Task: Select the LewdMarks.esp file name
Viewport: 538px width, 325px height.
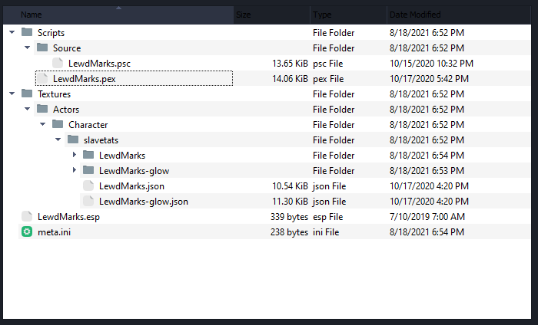Action: pos(68,217)
